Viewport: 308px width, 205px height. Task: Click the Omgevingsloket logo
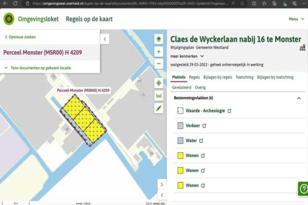[9, 19]
